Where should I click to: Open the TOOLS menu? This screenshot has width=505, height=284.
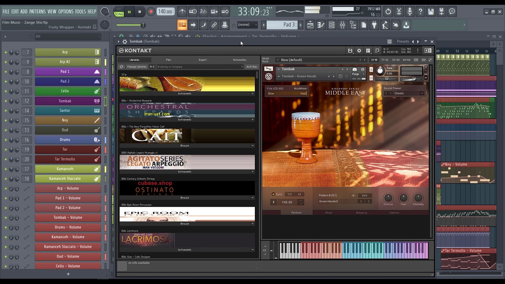(80, 11)
